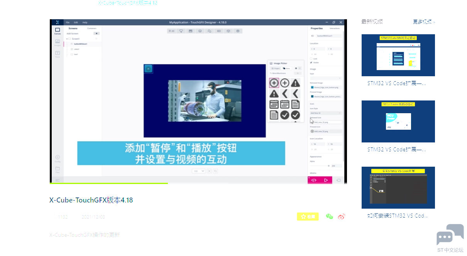Open the Texts section in sidebar
This screenshot has width=467, height=256.
(57, 54)
